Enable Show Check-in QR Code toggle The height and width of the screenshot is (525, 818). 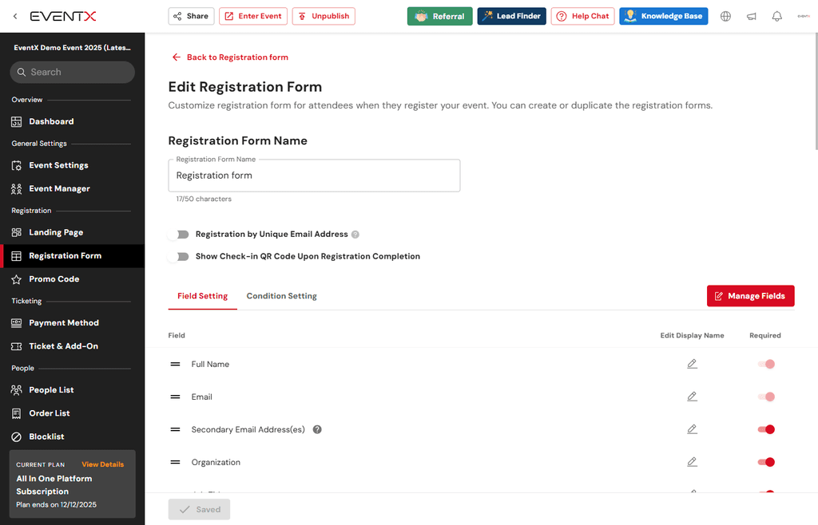tap(180, 257)
